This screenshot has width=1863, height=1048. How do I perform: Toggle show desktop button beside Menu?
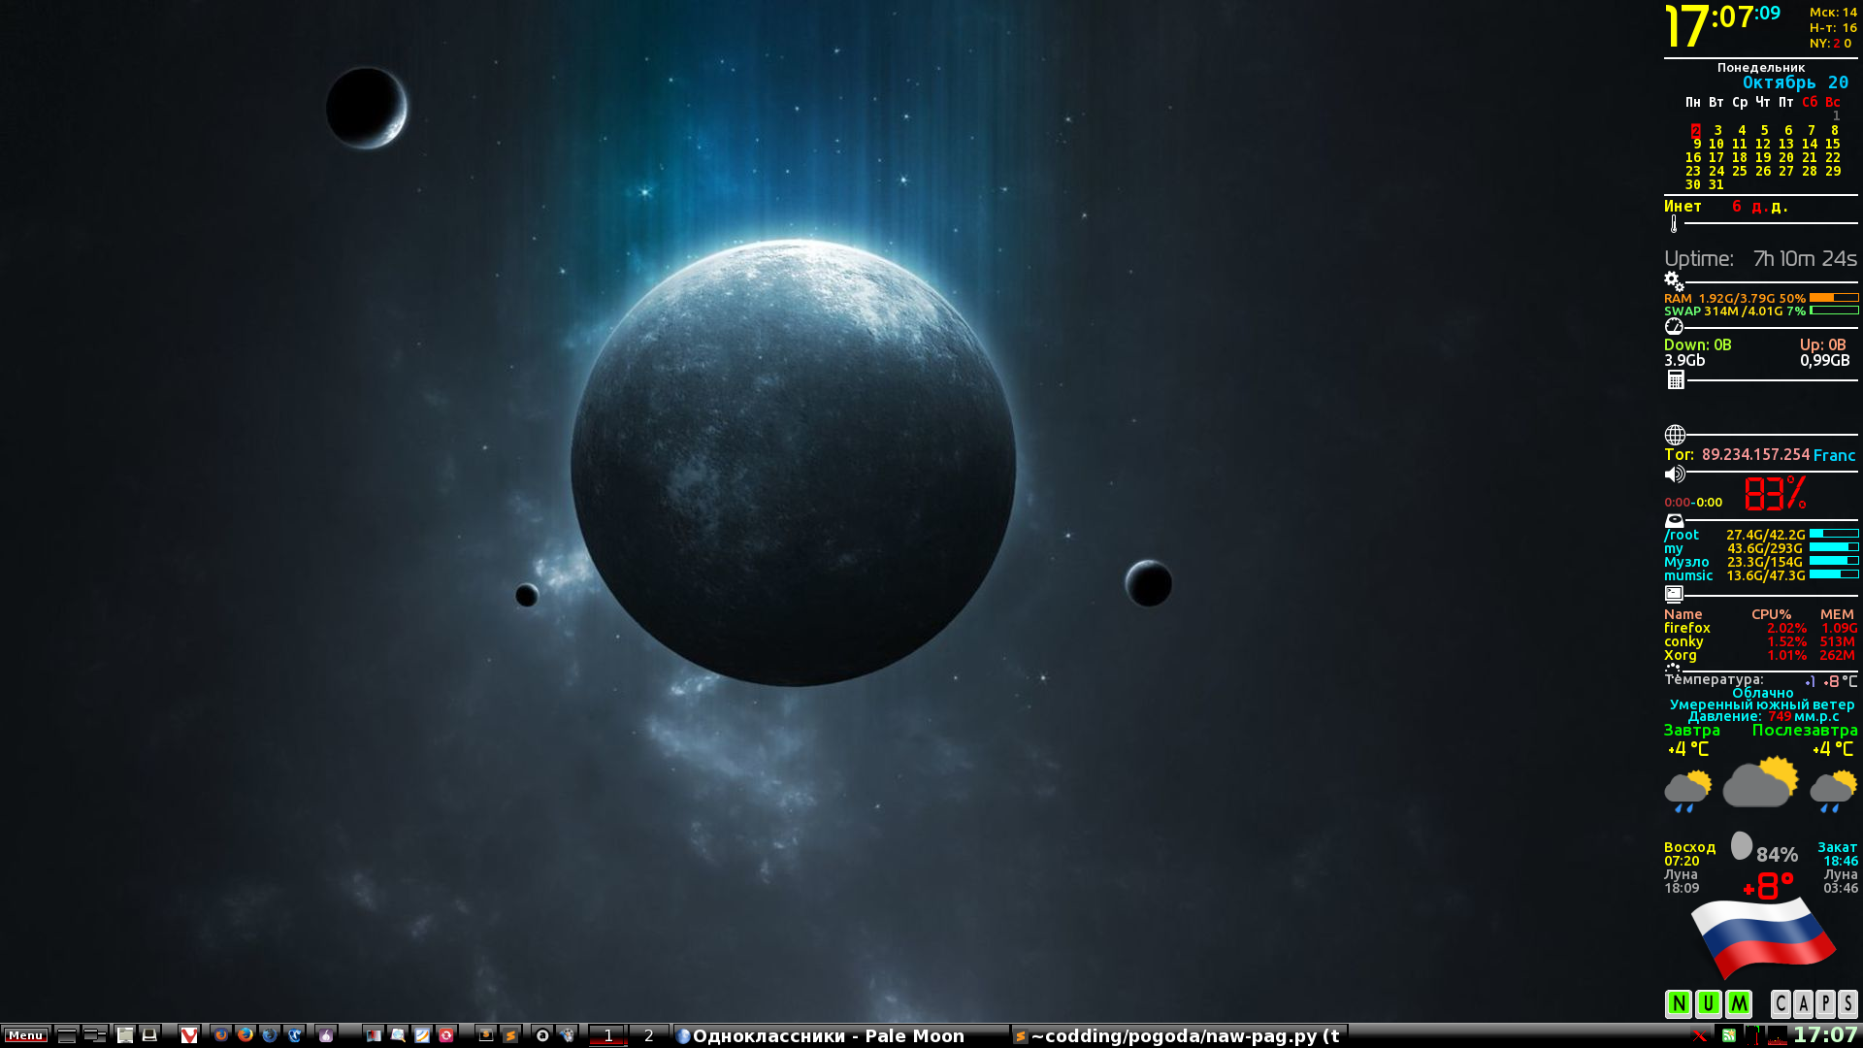(67, 1035)
